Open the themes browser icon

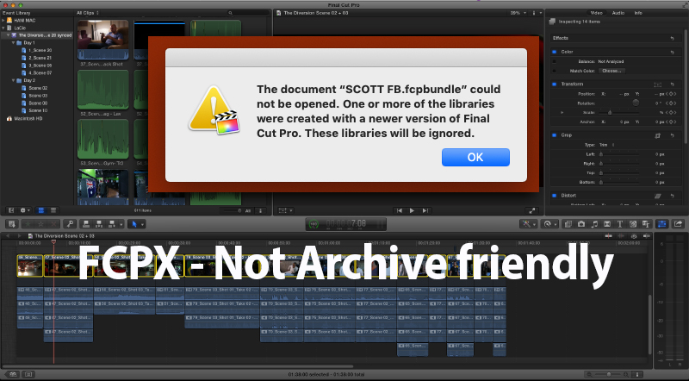646,224
